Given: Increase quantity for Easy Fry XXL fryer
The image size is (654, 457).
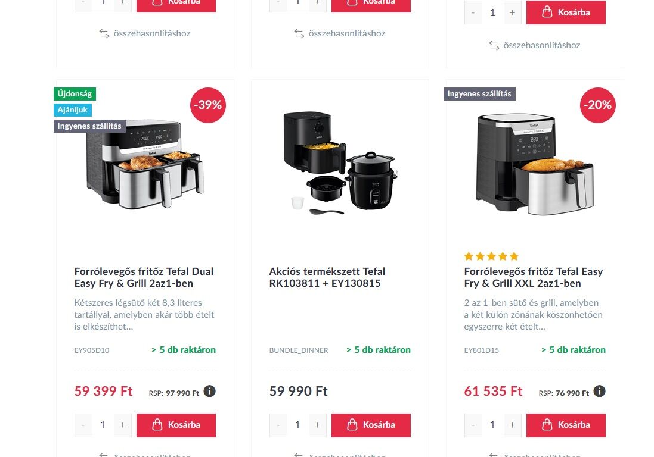Looking at the screenshot, I should pos(512,425).
